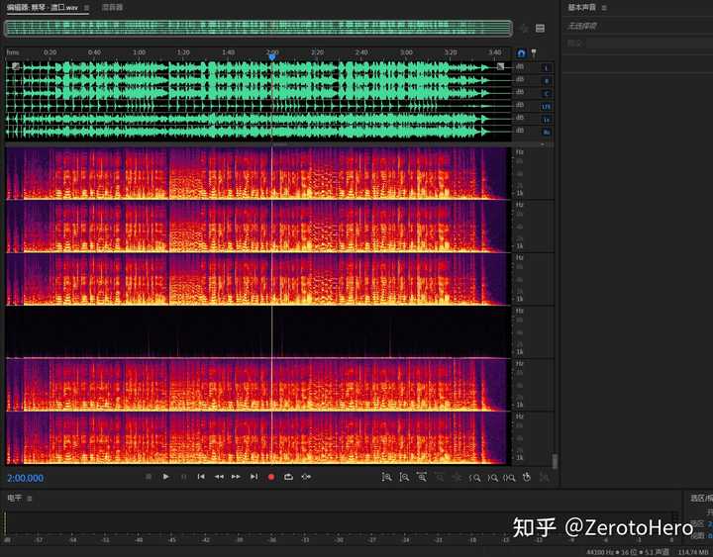Open the Essential Sound panel menu icon
Viewport: 713px width, 557px height.
604,8
